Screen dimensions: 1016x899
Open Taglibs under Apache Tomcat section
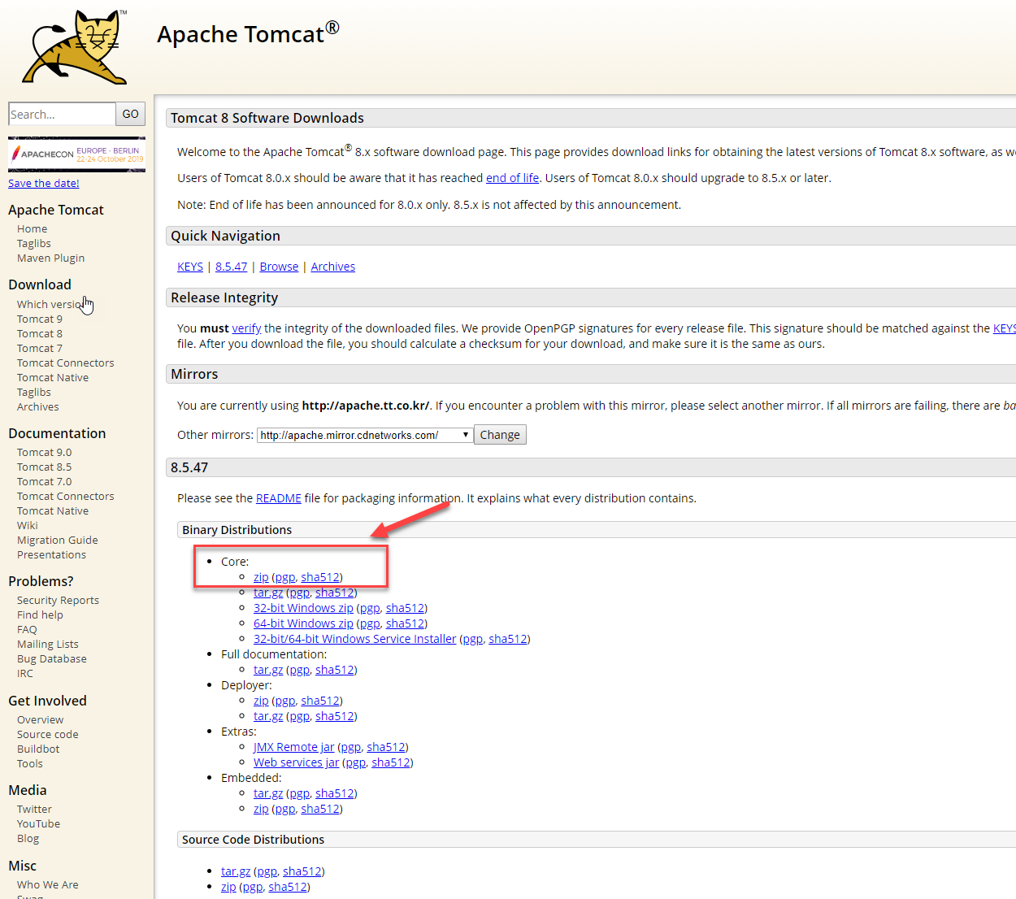point(34,244)
